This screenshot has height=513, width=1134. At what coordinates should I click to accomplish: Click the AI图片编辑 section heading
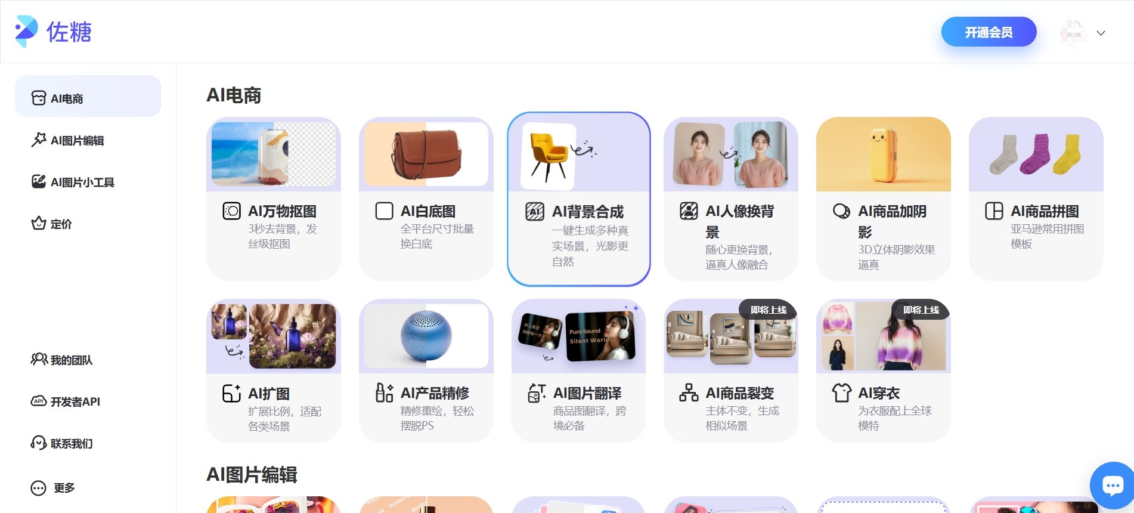252,475
